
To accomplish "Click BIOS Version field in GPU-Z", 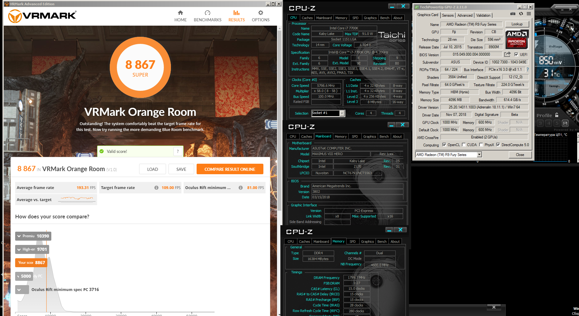I will tap(471, 54).
